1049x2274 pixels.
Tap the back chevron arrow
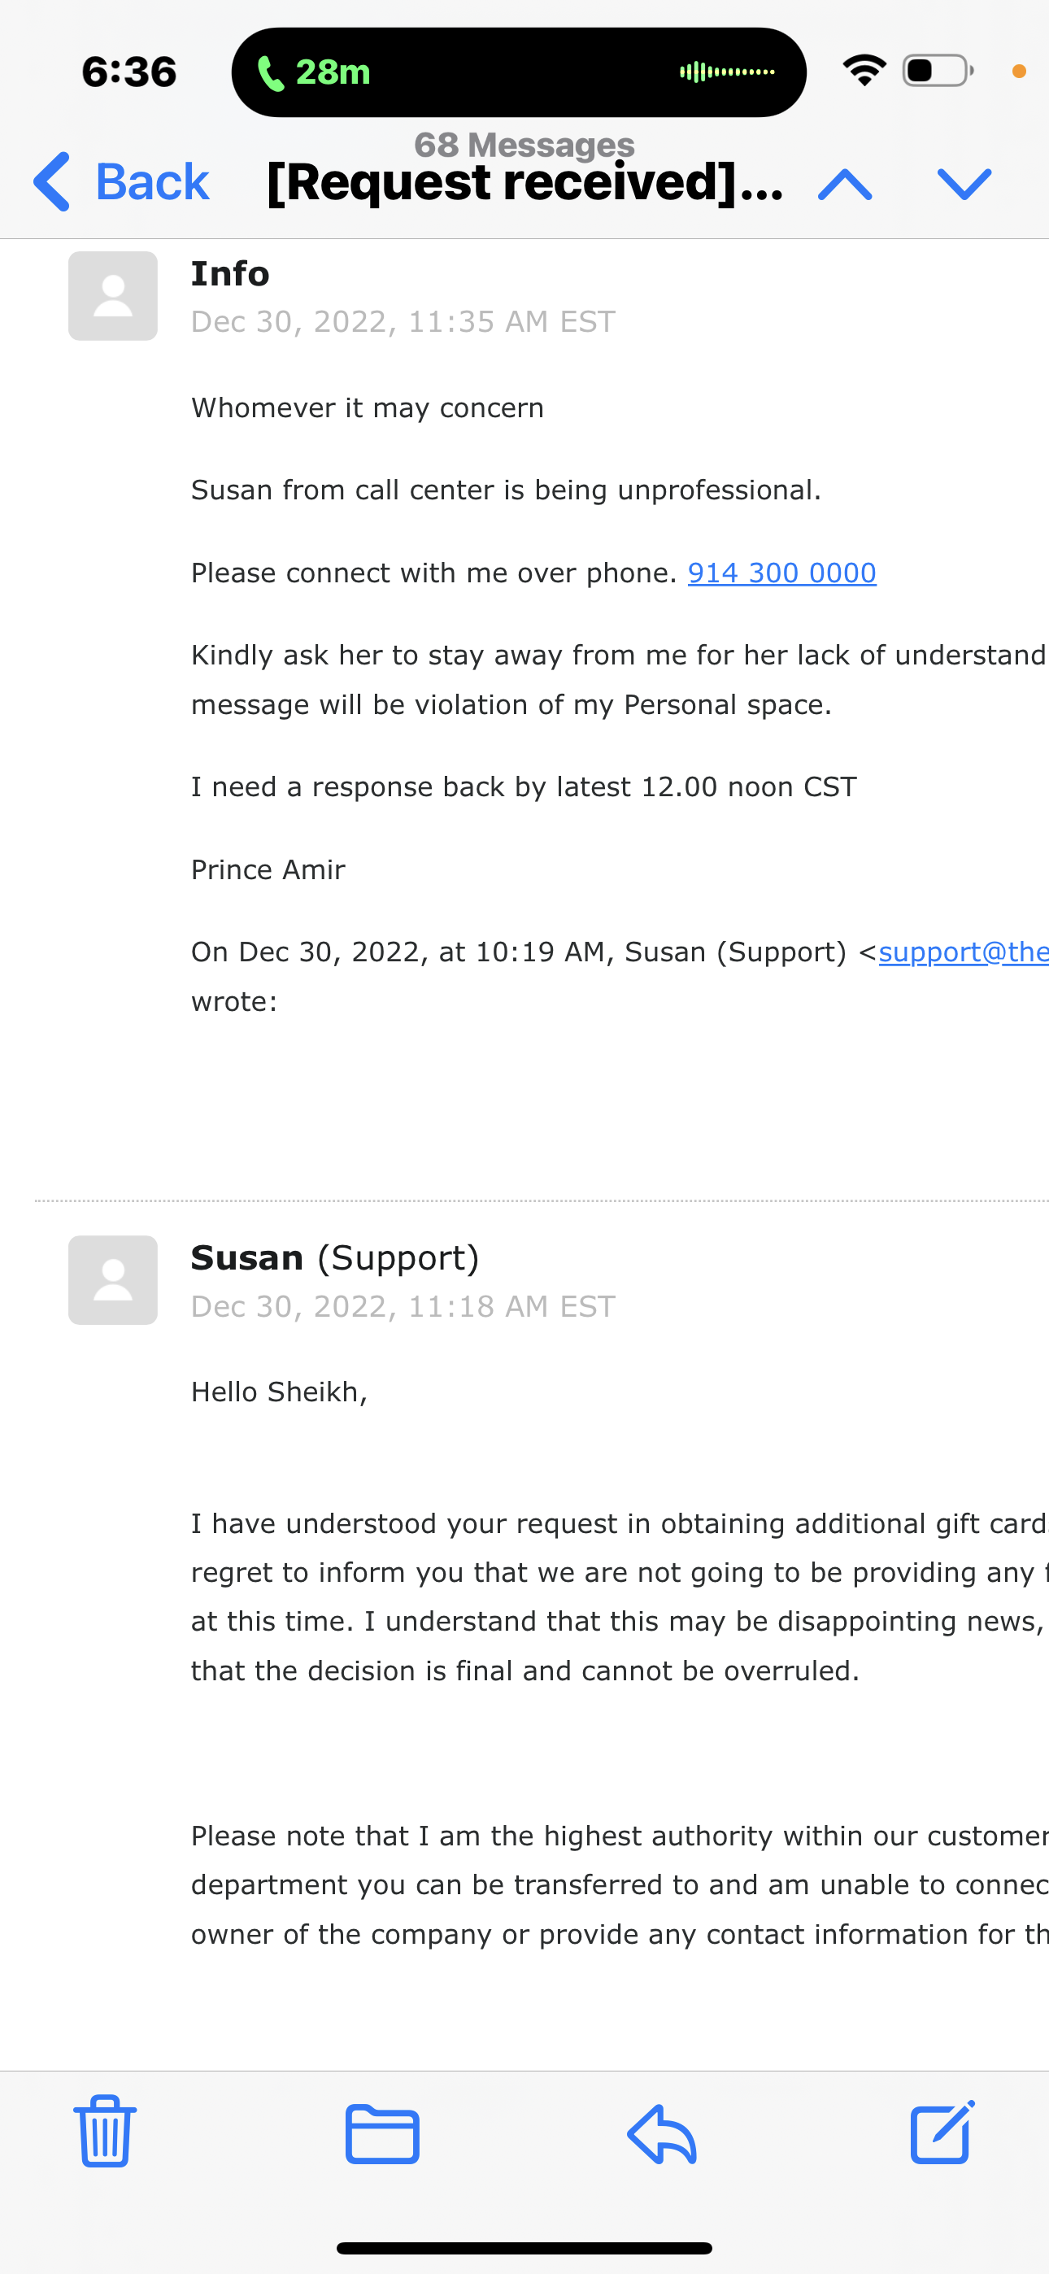point(51,182)
